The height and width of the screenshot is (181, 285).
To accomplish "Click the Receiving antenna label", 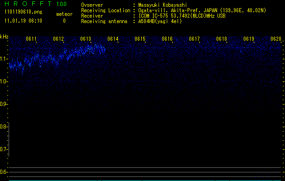I will click(x=104, y=21).
